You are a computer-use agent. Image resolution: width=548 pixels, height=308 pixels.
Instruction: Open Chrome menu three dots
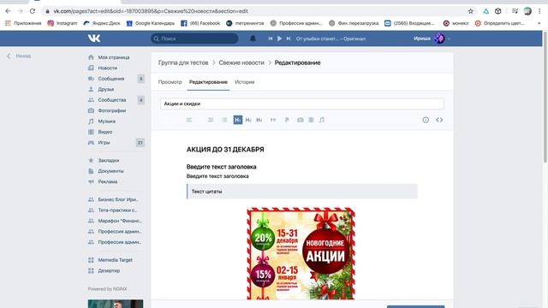539,11
